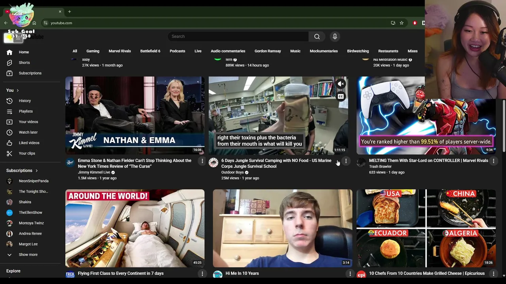The image size is (506, 284).
Task: Open options menu for Emma Stone video
Action: point(202,161)
